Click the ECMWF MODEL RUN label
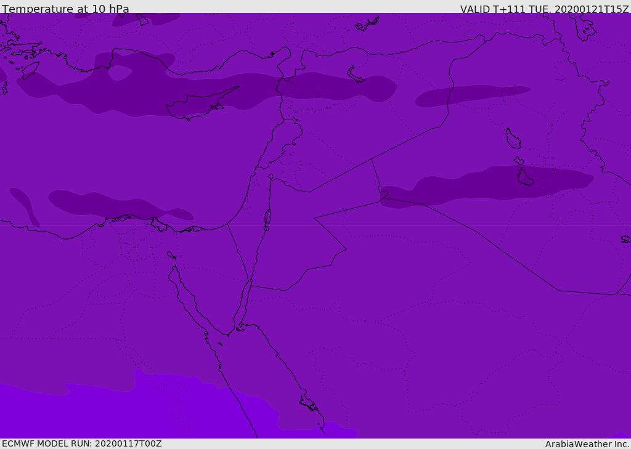This screenshot has height=449, width=631. click(x=82, y=443)
